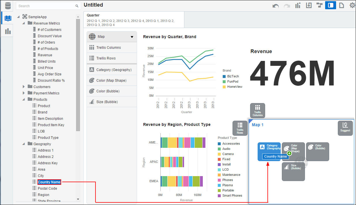Select Discount Value measure
The height and width of the screenshot is (205, 356).
pos(50,36)
